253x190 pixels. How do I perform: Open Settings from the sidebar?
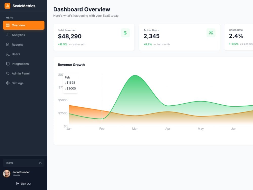(24, 83)
